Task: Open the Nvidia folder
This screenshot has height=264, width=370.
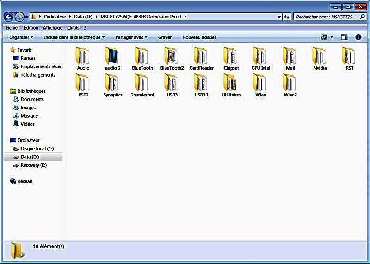Action: point(320,59)
